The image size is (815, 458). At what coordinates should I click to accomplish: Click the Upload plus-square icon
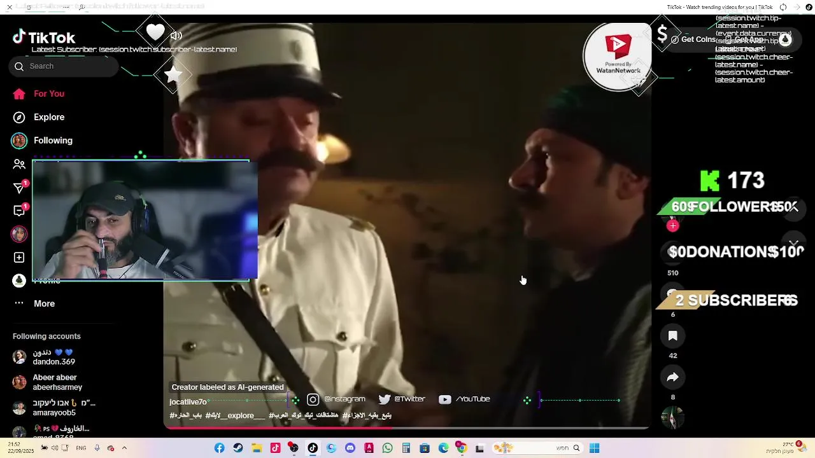point(19,257)
